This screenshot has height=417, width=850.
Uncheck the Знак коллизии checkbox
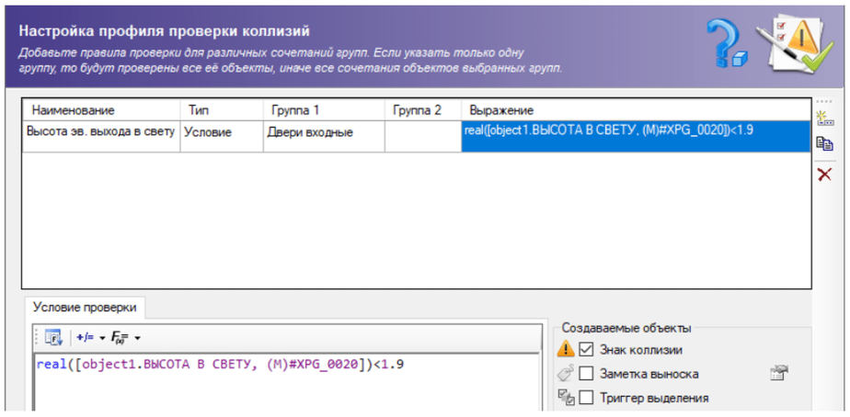[x=586, y=349]
